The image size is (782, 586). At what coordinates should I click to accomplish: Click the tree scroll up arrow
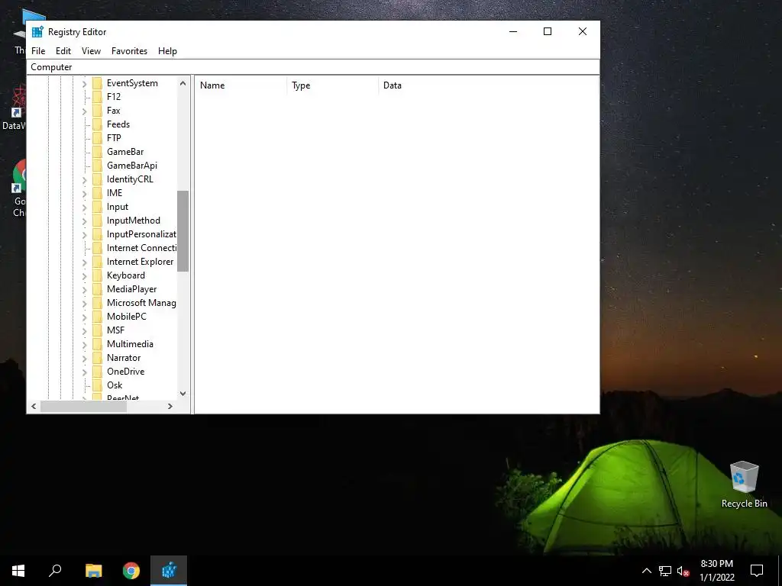[x=183, y=83]
